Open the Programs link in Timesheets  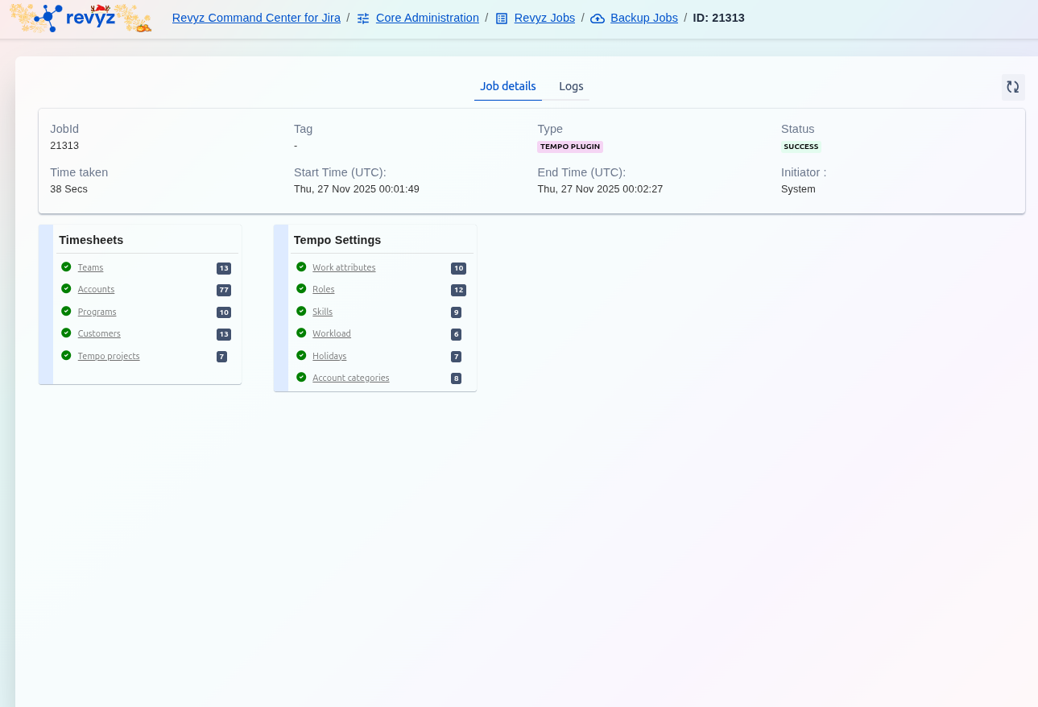click(97, 312)
